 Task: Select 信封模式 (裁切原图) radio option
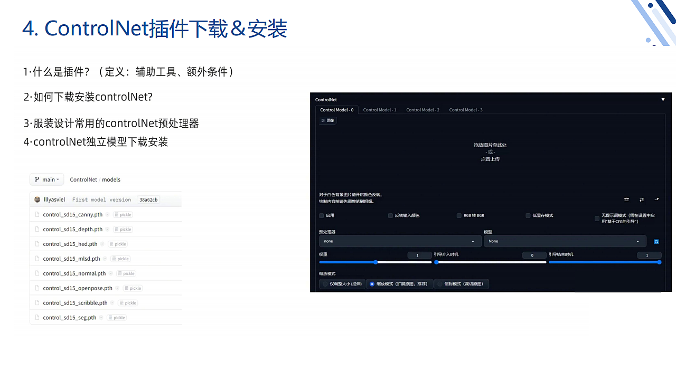pyautogui.click(x=462, y=284)
